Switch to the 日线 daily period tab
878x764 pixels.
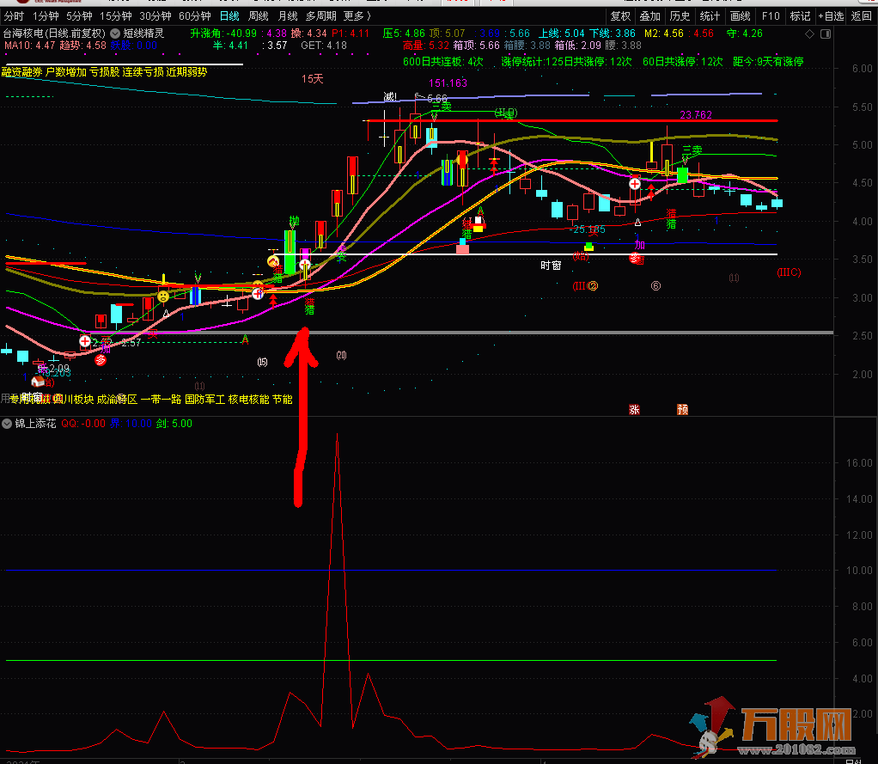coord(229,15)
